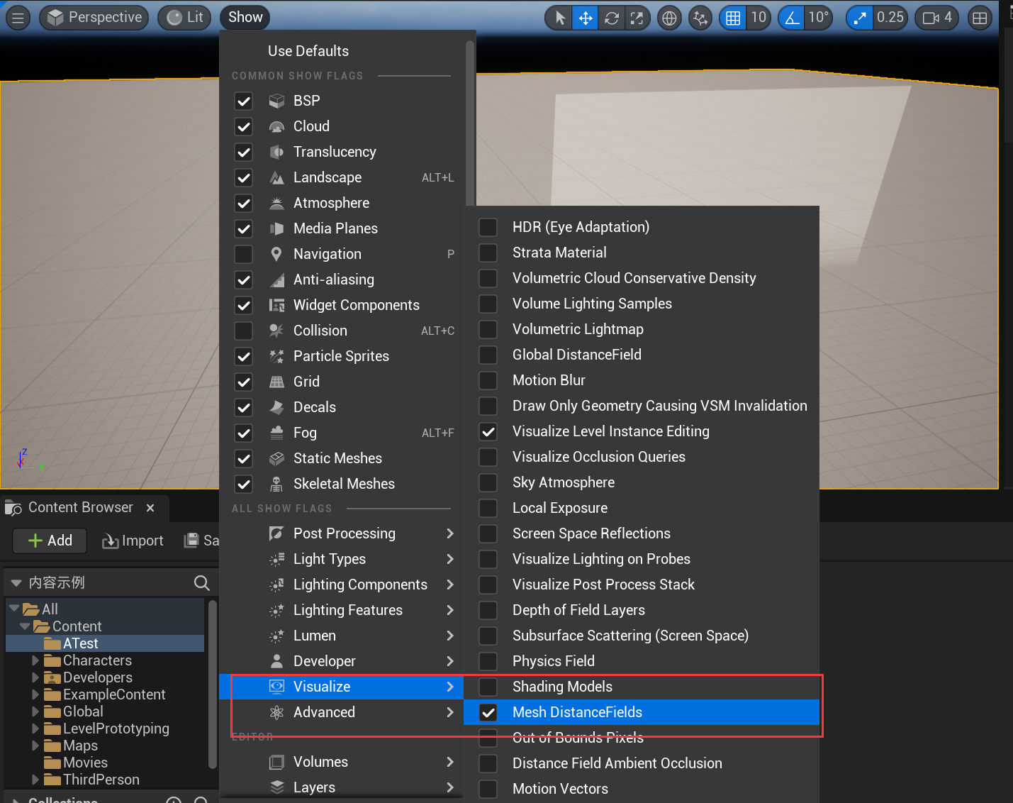Click the folder tree vertical scrollbar
Viewport: 1013px width, 803px height.
pos(212,684)
